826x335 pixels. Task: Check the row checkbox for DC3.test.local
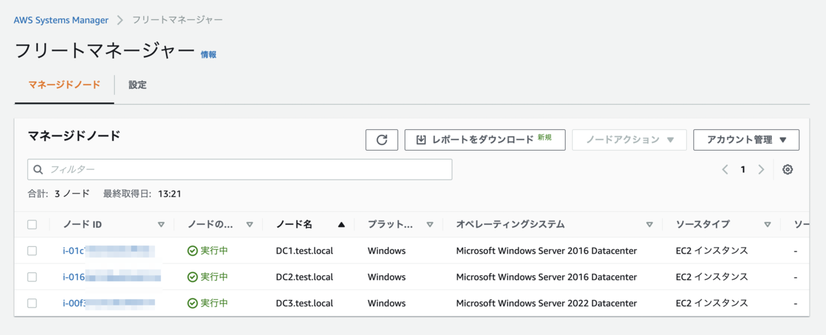pos(32,303)
